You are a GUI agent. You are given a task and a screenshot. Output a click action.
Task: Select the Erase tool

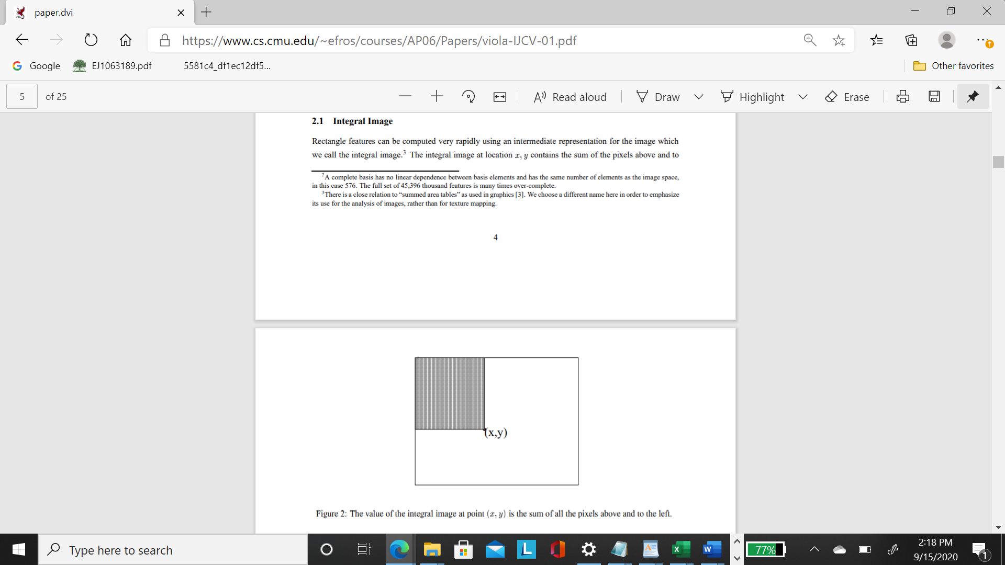(x=847, y=97)
